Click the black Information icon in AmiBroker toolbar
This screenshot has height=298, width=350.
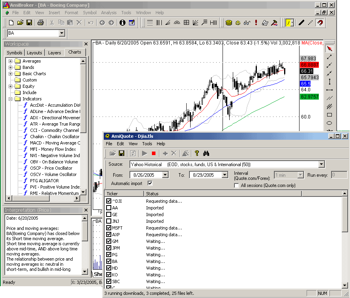click(x=122, y=22)
